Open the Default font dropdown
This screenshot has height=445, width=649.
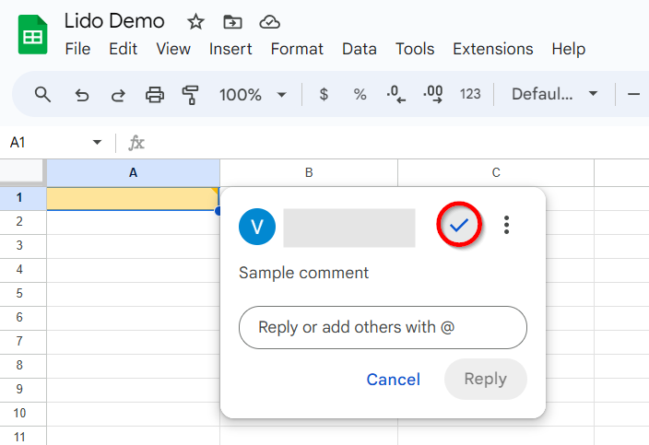pyautogui.click(x=555, y=94)
